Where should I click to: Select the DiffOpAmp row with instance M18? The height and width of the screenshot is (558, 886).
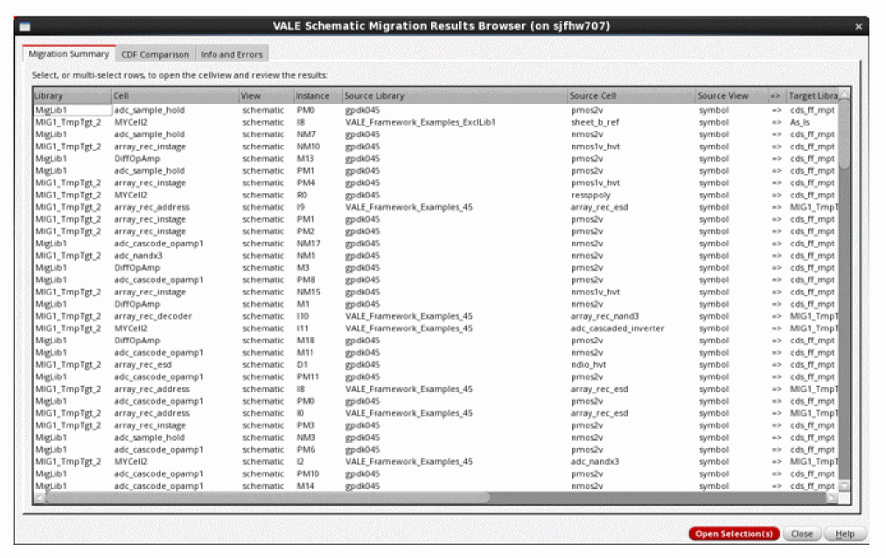[x=436, y=341]
